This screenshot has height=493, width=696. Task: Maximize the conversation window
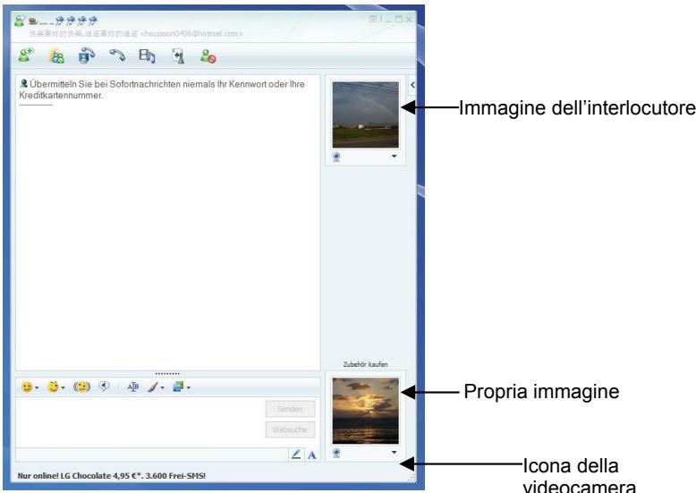point(399,19)
